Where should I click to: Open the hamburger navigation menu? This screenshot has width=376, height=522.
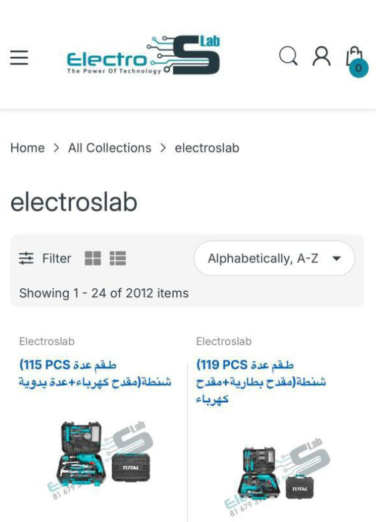point(19,57)
